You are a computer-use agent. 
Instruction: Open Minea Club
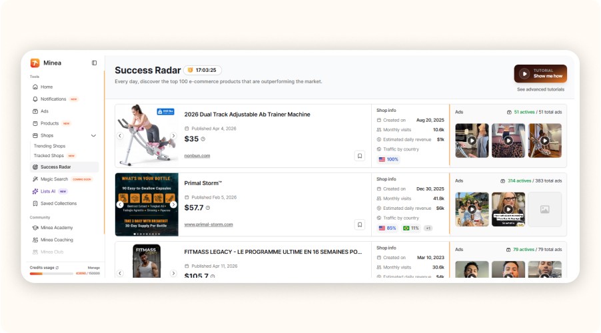(52, 252)
